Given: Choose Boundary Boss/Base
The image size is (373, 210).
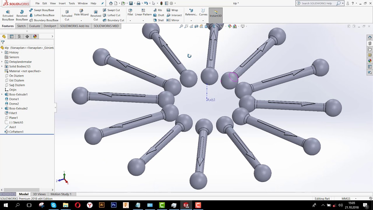Looking at the screenshot, I should tap(43, 20).
